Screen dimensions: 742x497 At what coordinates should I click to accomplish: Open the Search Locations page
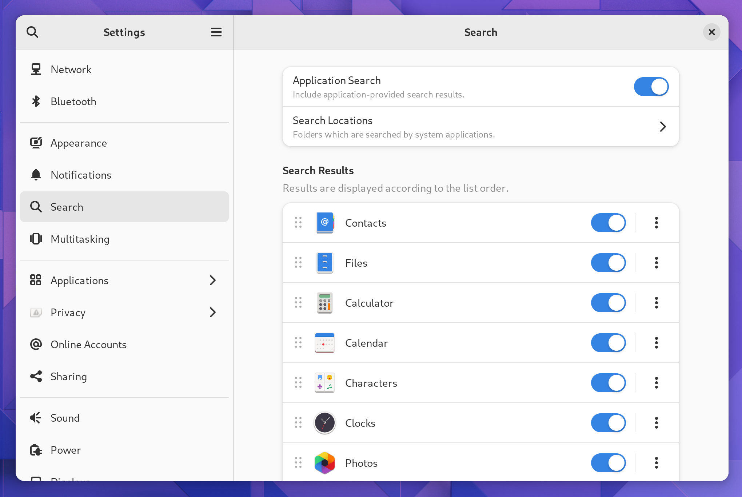[x=480, y=127]
